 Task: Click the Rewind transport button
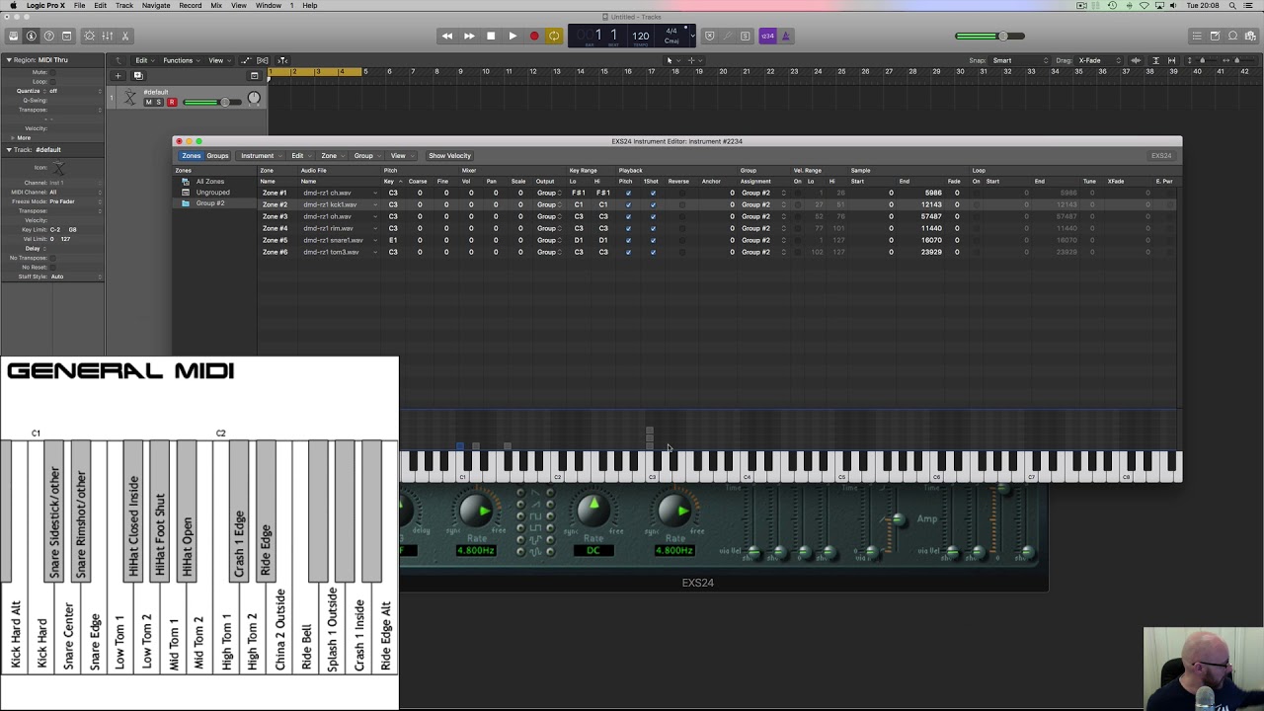point(447,37)
